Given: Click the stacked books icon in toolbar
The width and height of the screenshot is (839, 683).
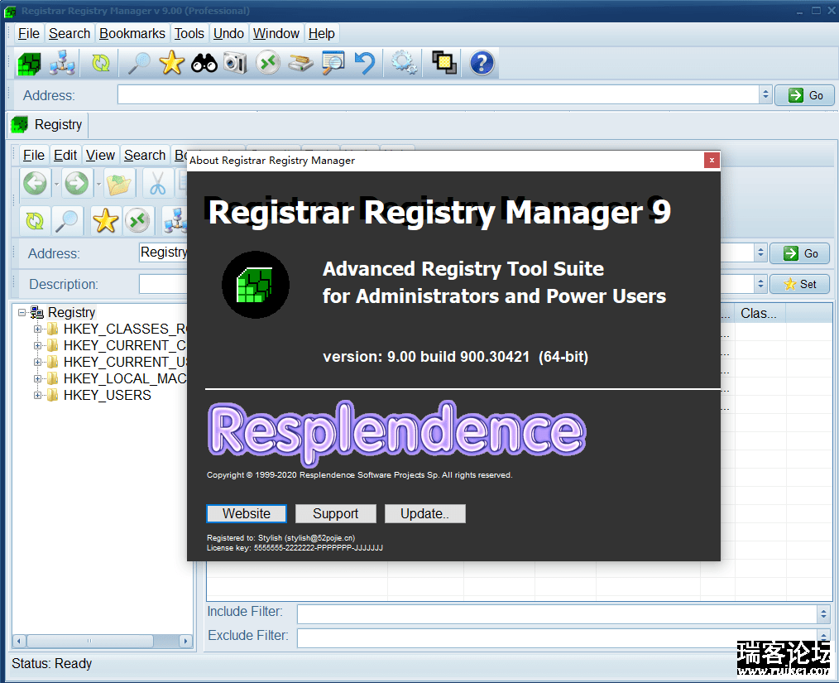Looking at the screenshot, I should [x=300, y=64].
